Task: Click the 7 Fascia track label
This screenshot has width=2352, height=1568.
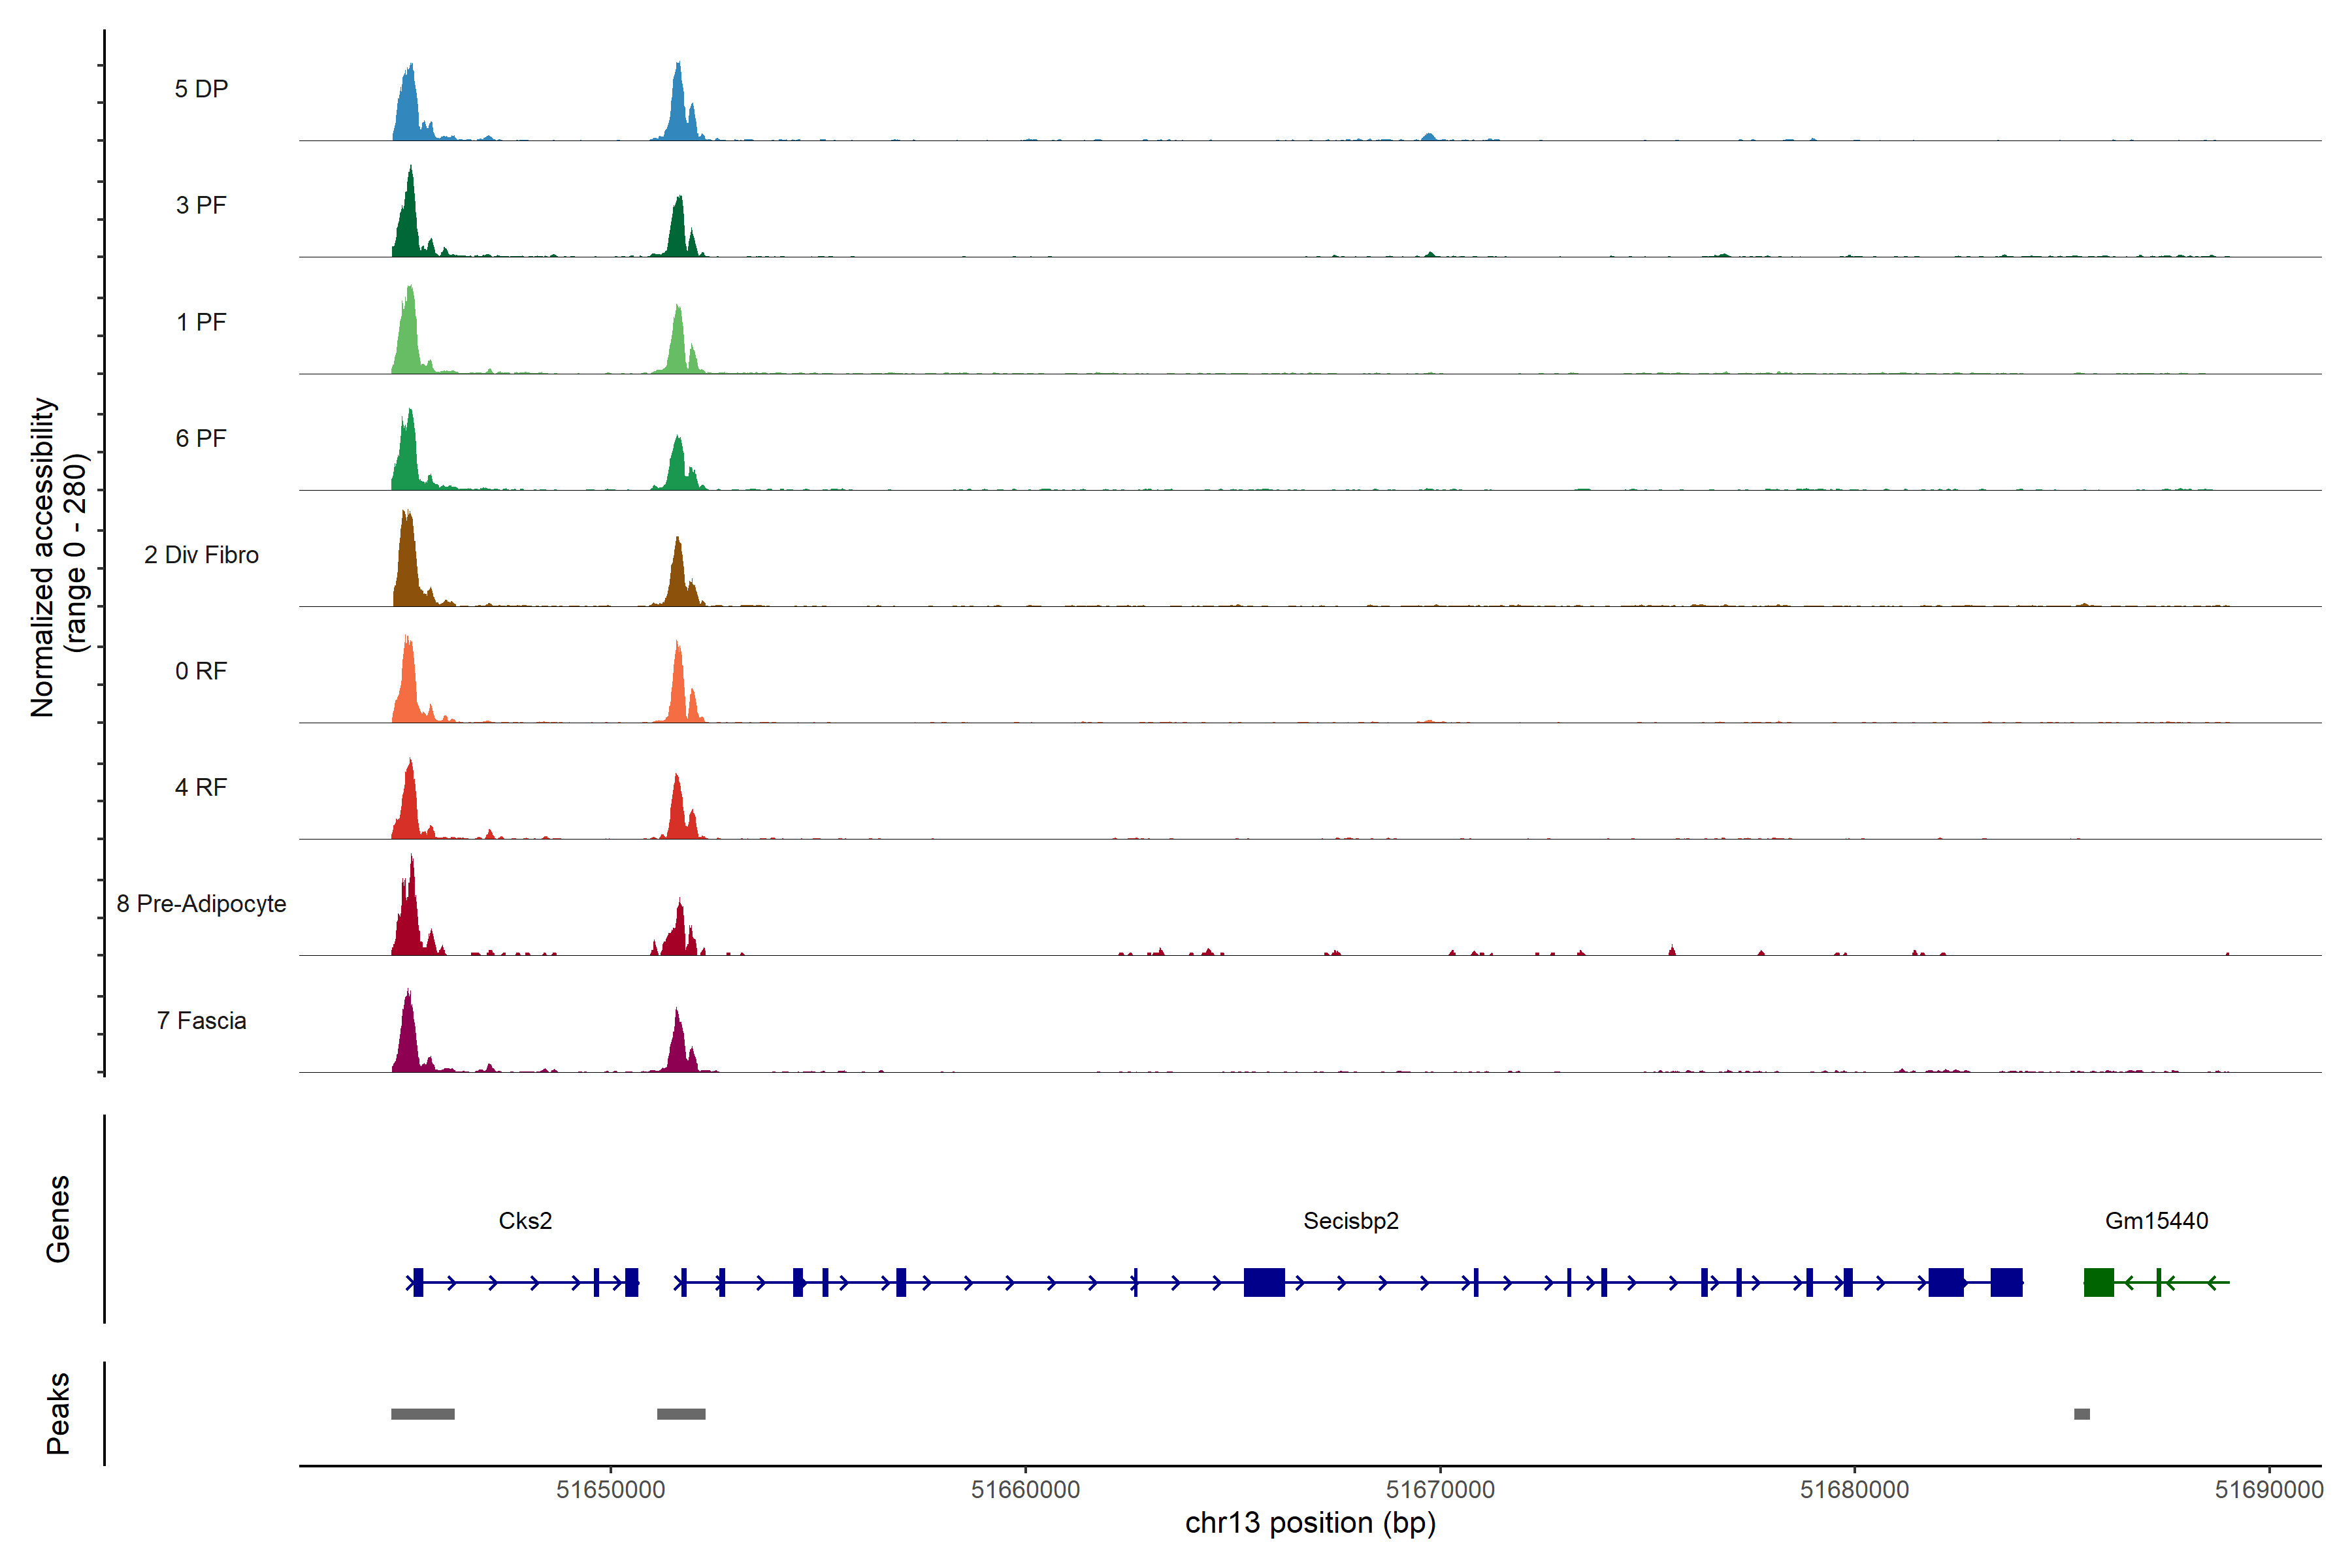Action: (x=201, y=1021)
